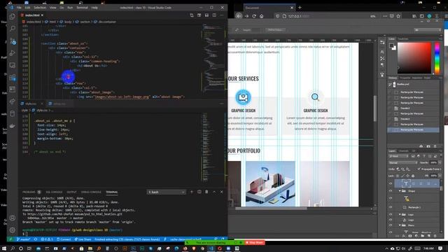Click the split editor right icon
The image size is (448, 252).
(214, 15)
